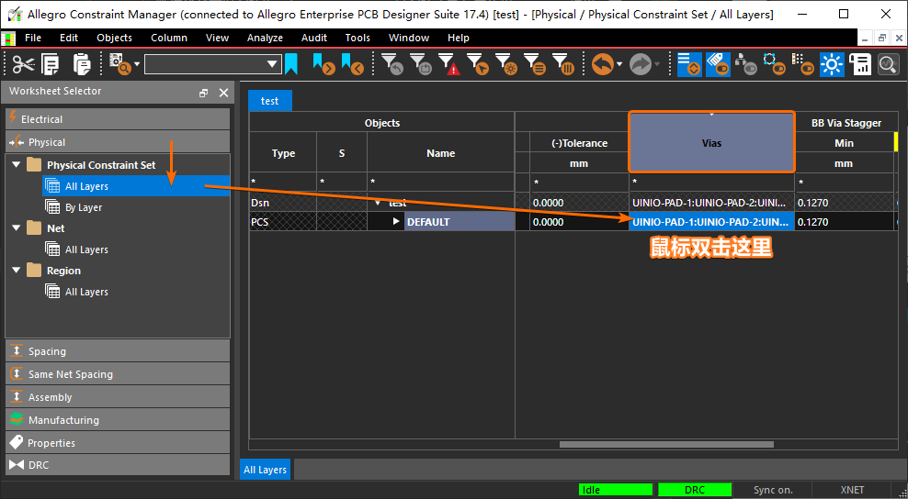Click the report sheet icon in toolbar

pos(860,64)
